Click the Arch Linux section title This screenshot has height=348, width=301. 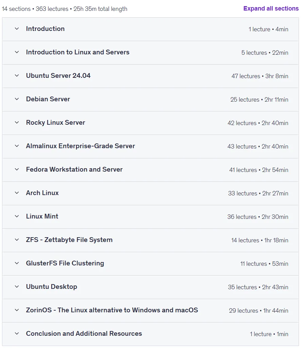click(x=42, y=193)
